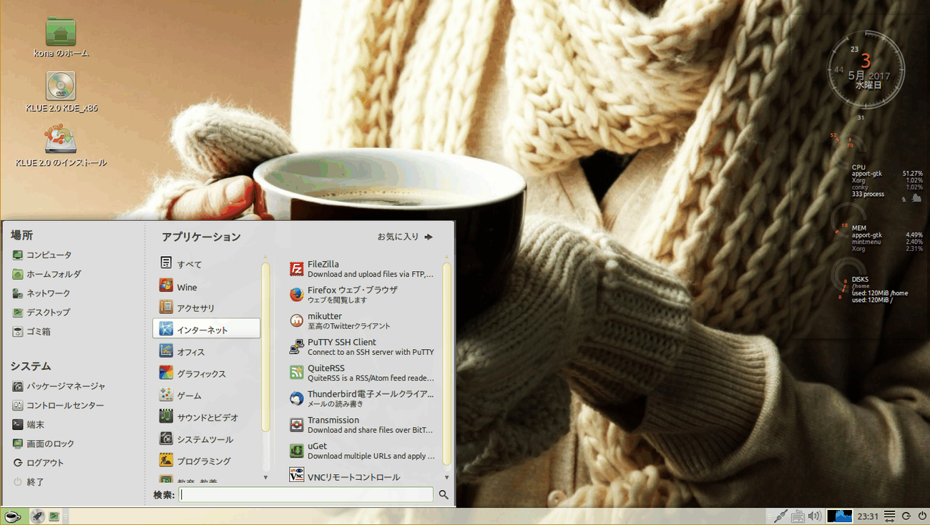Click the window list icon beside the clock
Screen dimensions: 930x525
point(889,516)
